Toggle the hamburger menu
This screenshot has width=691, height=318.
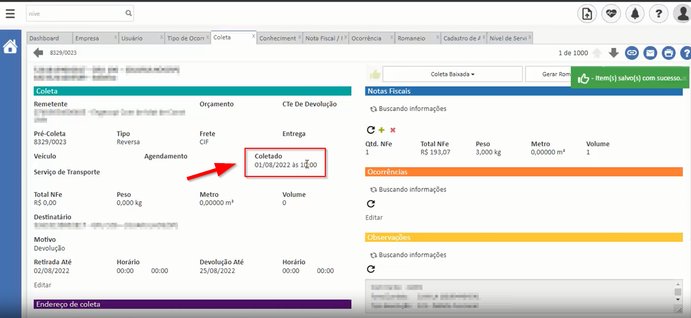pyautogui.click(x=10, y=13)
